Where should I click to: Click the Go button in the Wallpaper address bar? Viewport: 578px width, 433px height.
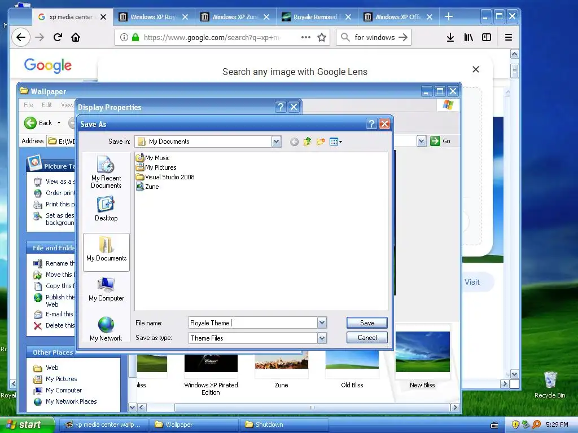[x=440, y=141]
